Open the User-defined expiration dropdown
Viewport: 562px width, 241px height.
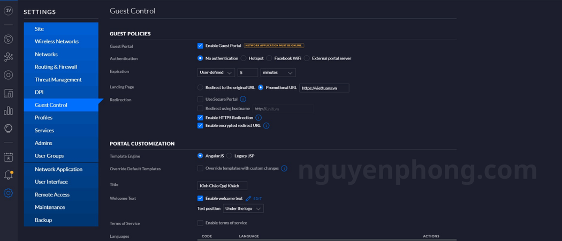[216, 72]
